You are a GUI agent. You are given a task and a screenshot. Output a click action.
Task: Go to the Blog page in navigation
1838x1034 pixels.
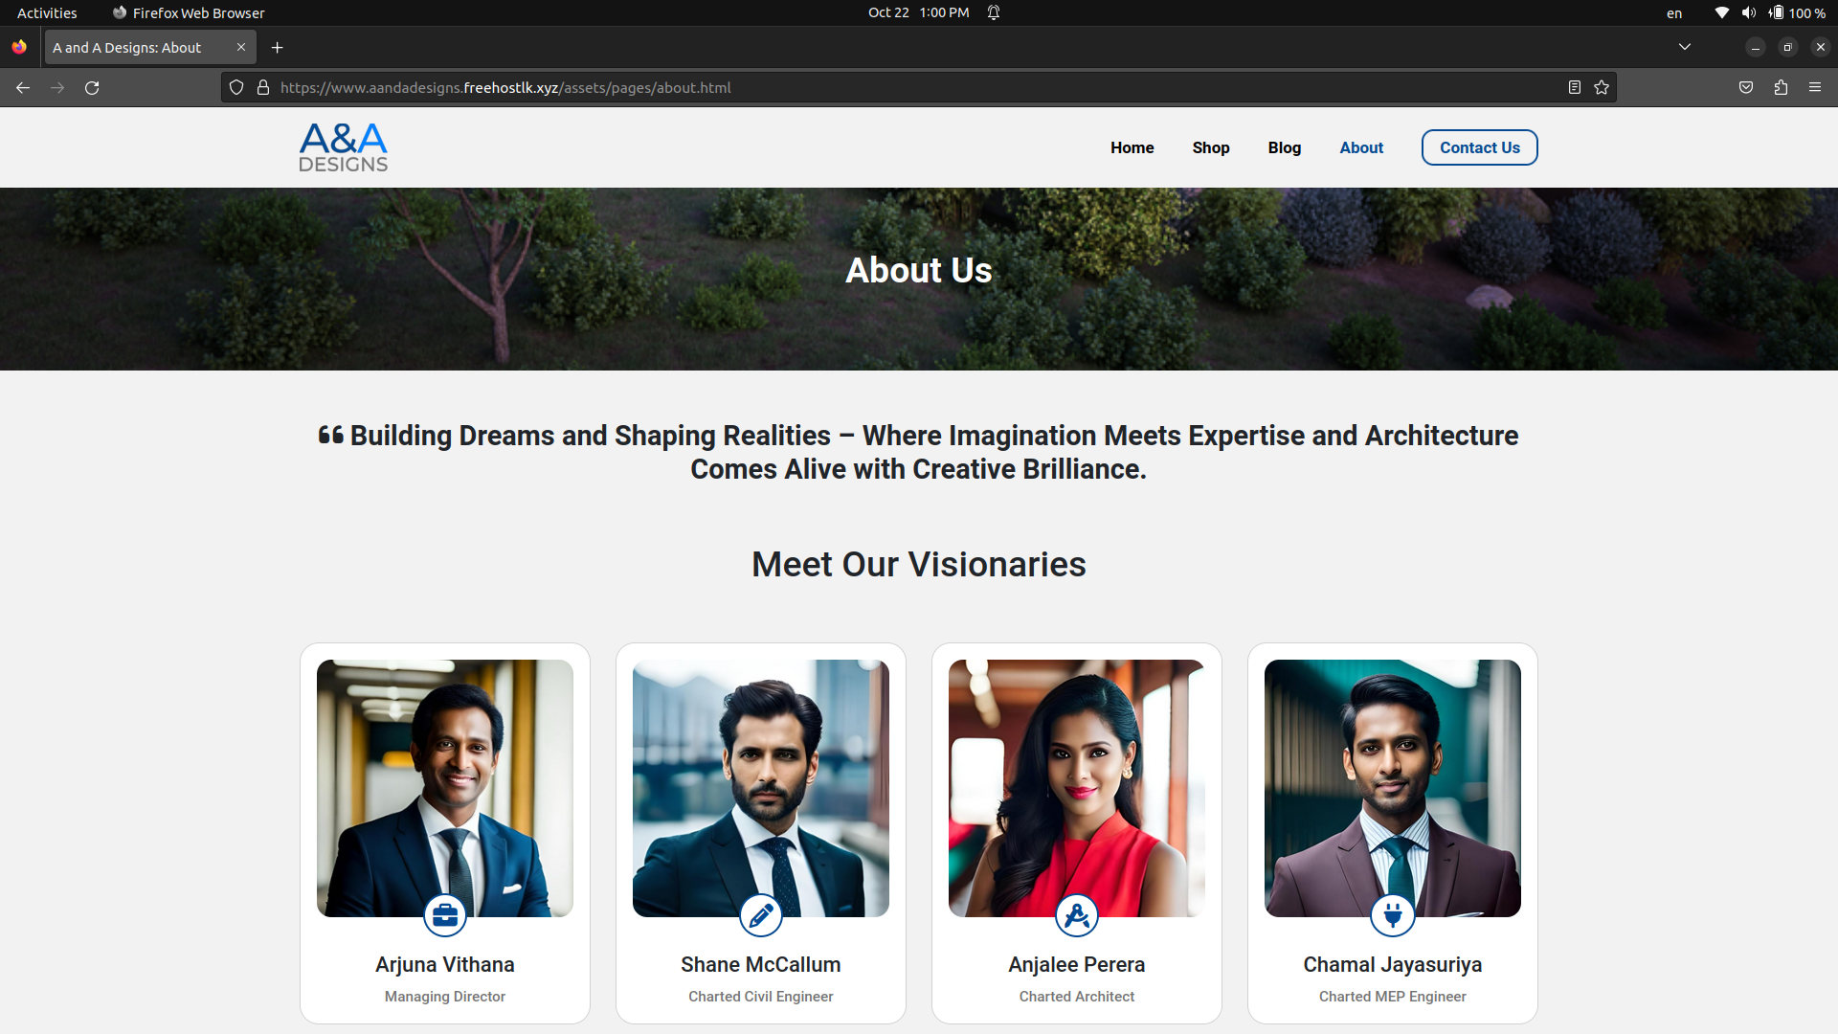point(1284,147)
